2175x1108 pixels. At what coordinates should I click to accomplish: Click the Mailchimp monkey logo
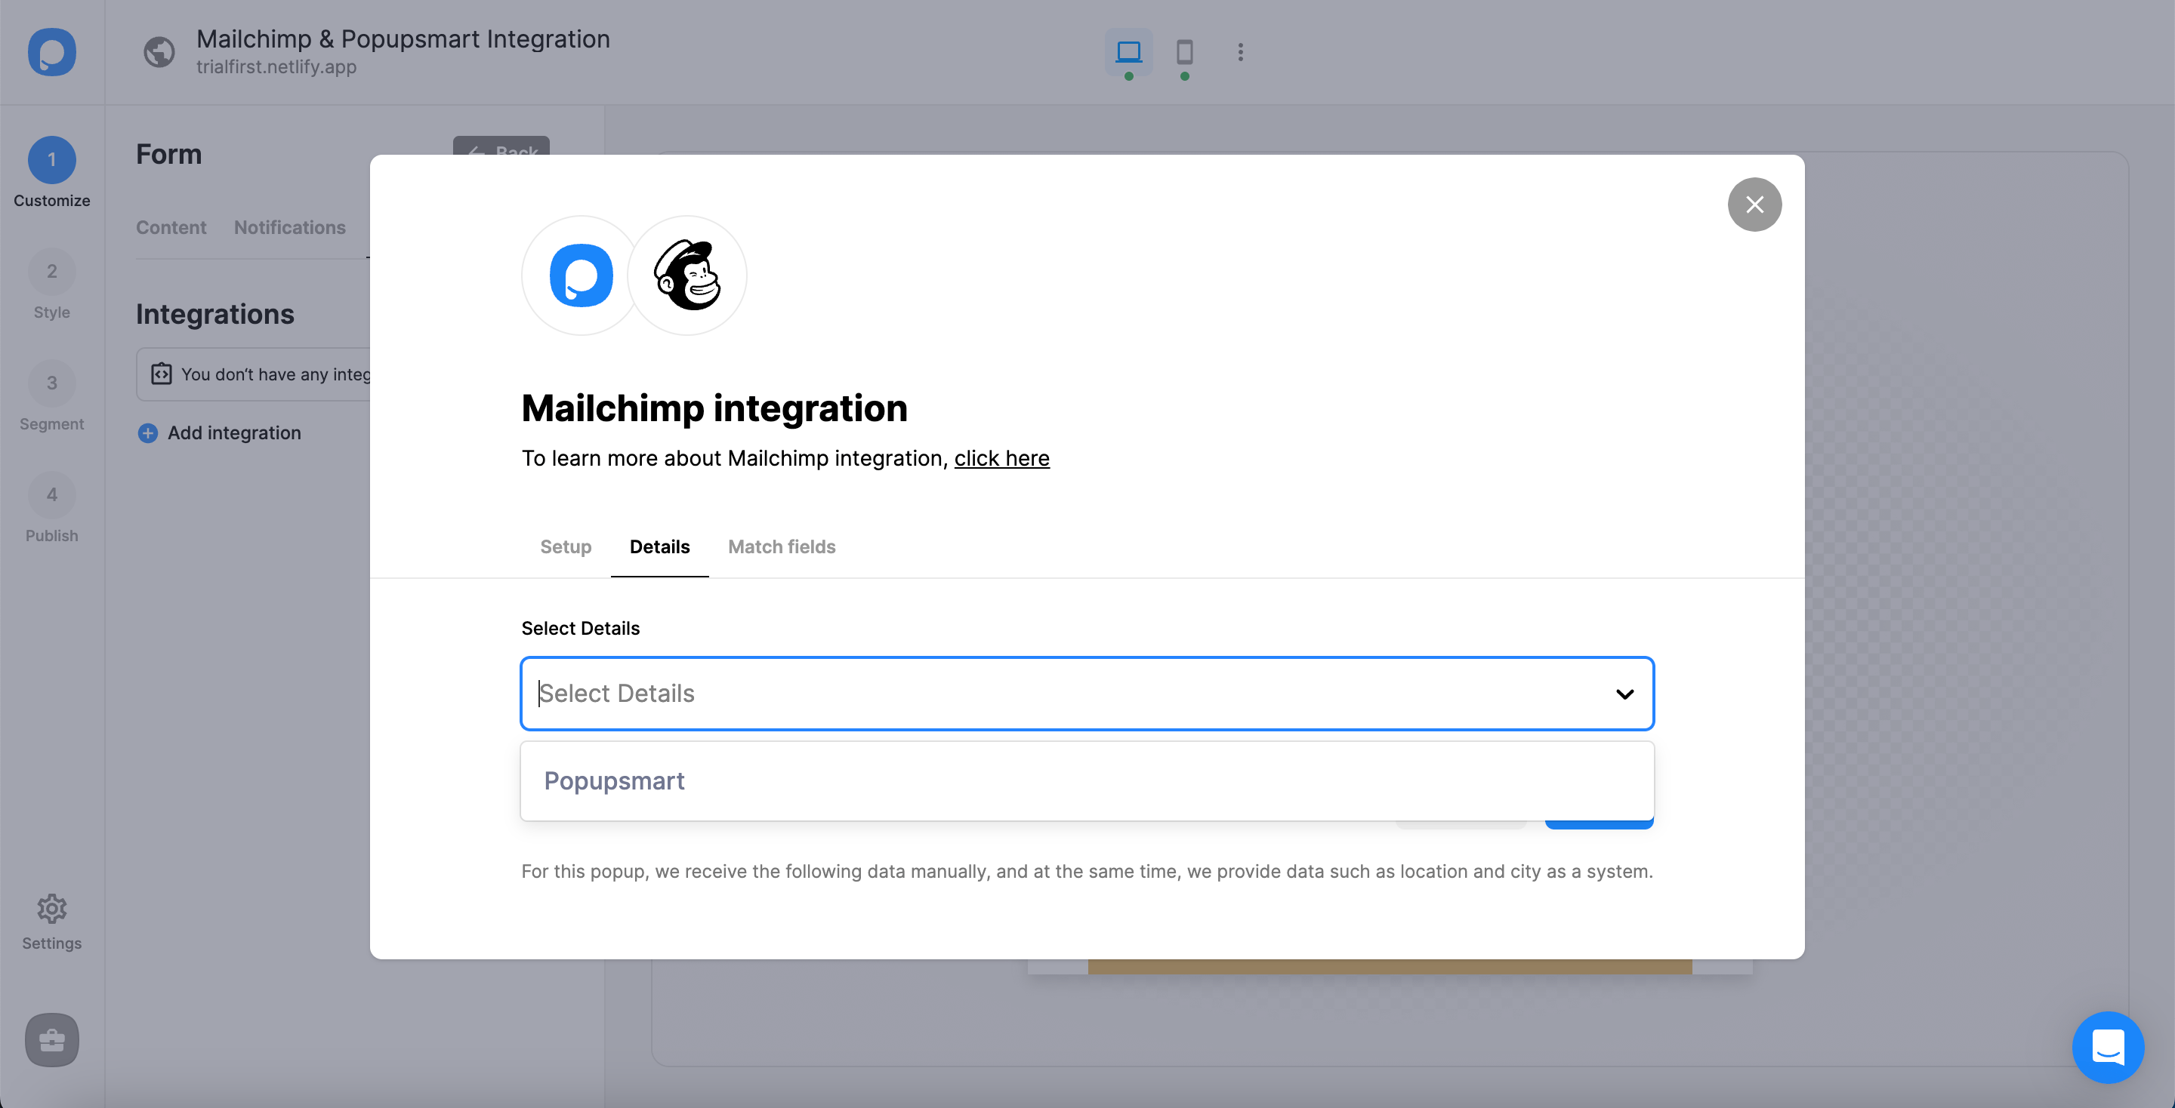pyautogui.click(x=687, y=275)
